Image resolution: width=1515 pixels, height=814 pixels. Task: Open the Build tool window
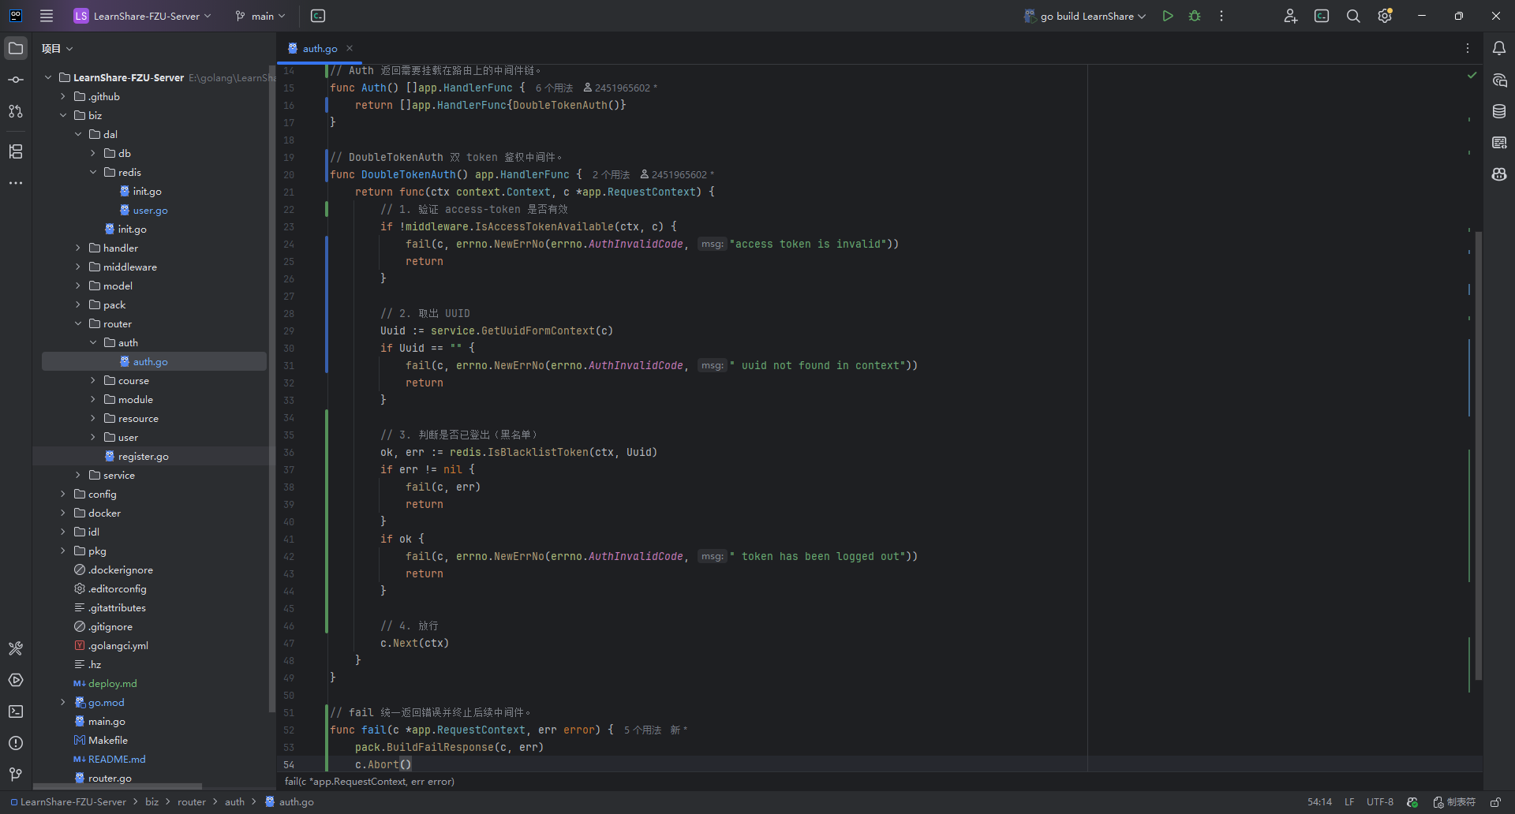pyautogui.click(x=16, y=648)
